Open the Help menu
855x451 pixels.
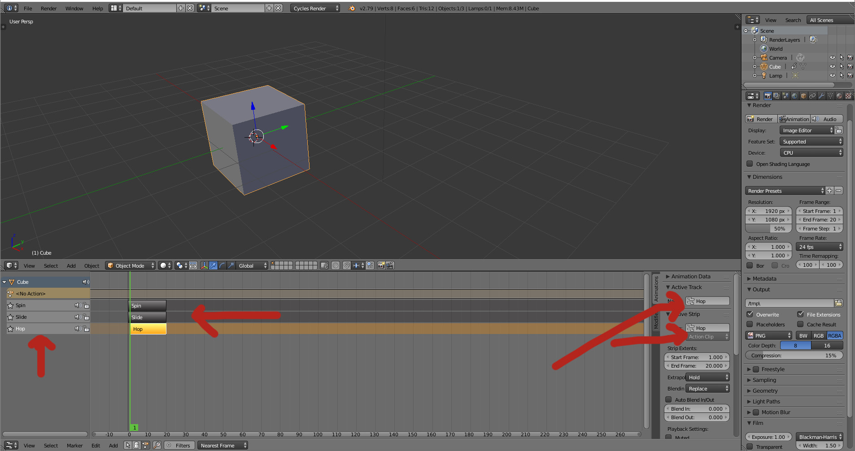coord(97,8)
